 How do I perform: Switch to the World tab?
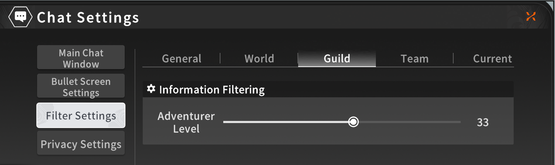point(259,59)
